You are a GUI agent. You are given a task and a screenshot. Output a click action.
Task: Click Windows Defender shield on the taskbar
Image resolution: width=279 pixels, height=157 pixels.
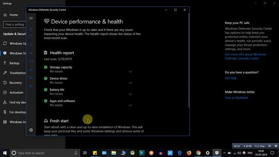pyautogui.click(x=217, y=153)
